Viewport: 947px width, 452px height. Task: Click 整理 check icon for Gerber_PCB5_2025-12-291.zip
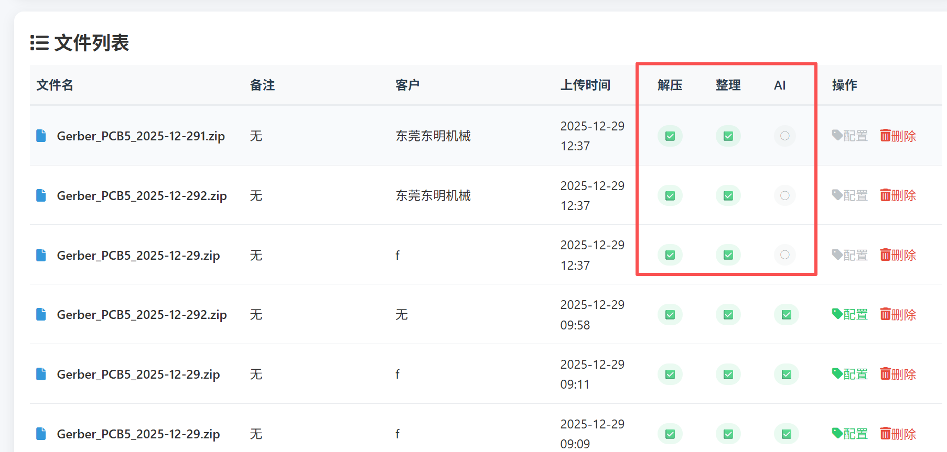728,136
